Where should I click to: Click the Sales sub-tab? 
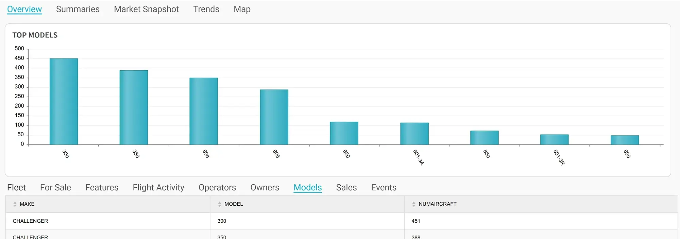coord(346,187)
